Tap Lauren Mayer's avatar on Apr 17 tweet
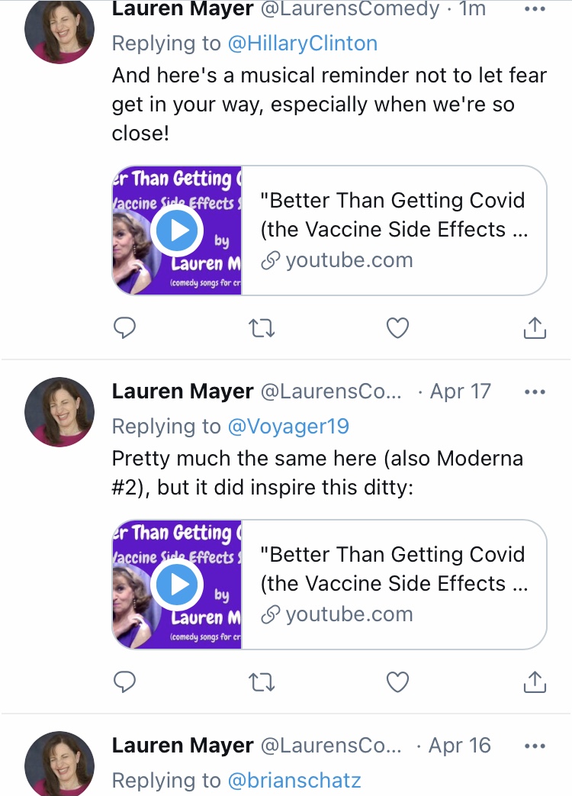The width and height of the screenshot is (572, 796). pos(59,412)
